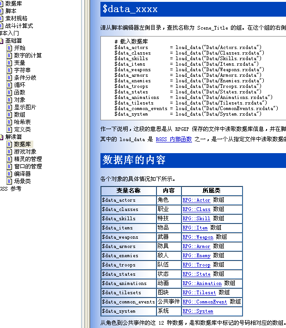Screen dimensions: 286x328
Task: Click the page icon beside 显示图片
Action: [9, 107]
